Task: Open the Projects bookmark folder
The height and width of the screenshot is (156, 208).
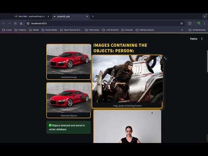Action: [20, 30]
